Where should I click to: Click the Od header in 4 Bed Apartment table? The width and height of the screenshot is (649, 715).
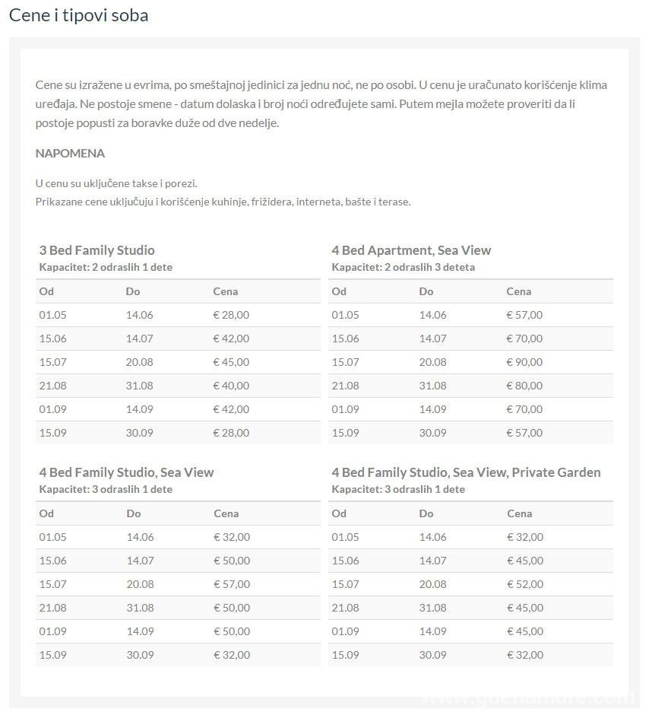tap(339, 291)
